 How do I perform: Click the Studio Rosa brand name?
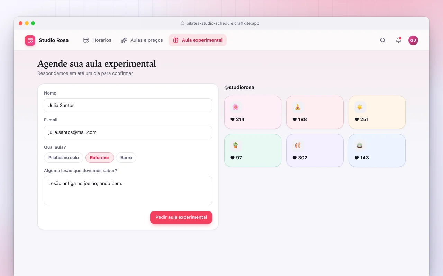(54, 40)
